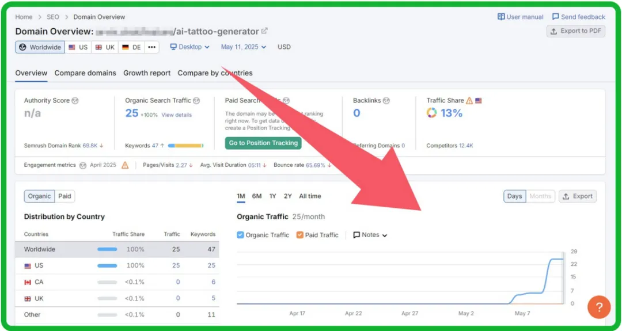Click Authority Score info icon

tap(75, 101)
